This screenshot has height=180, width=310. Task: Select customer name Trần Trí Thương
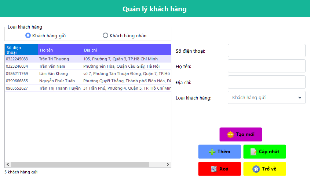tap(54, 59)
